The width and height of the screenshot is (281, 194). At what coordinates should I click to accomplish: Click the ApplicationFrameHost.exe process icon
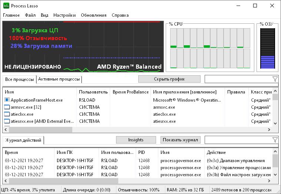click(x=7, y=100)
